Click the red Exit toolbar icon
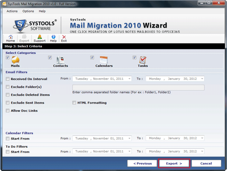The image size is (227, 171). click(x=64, y=39)
